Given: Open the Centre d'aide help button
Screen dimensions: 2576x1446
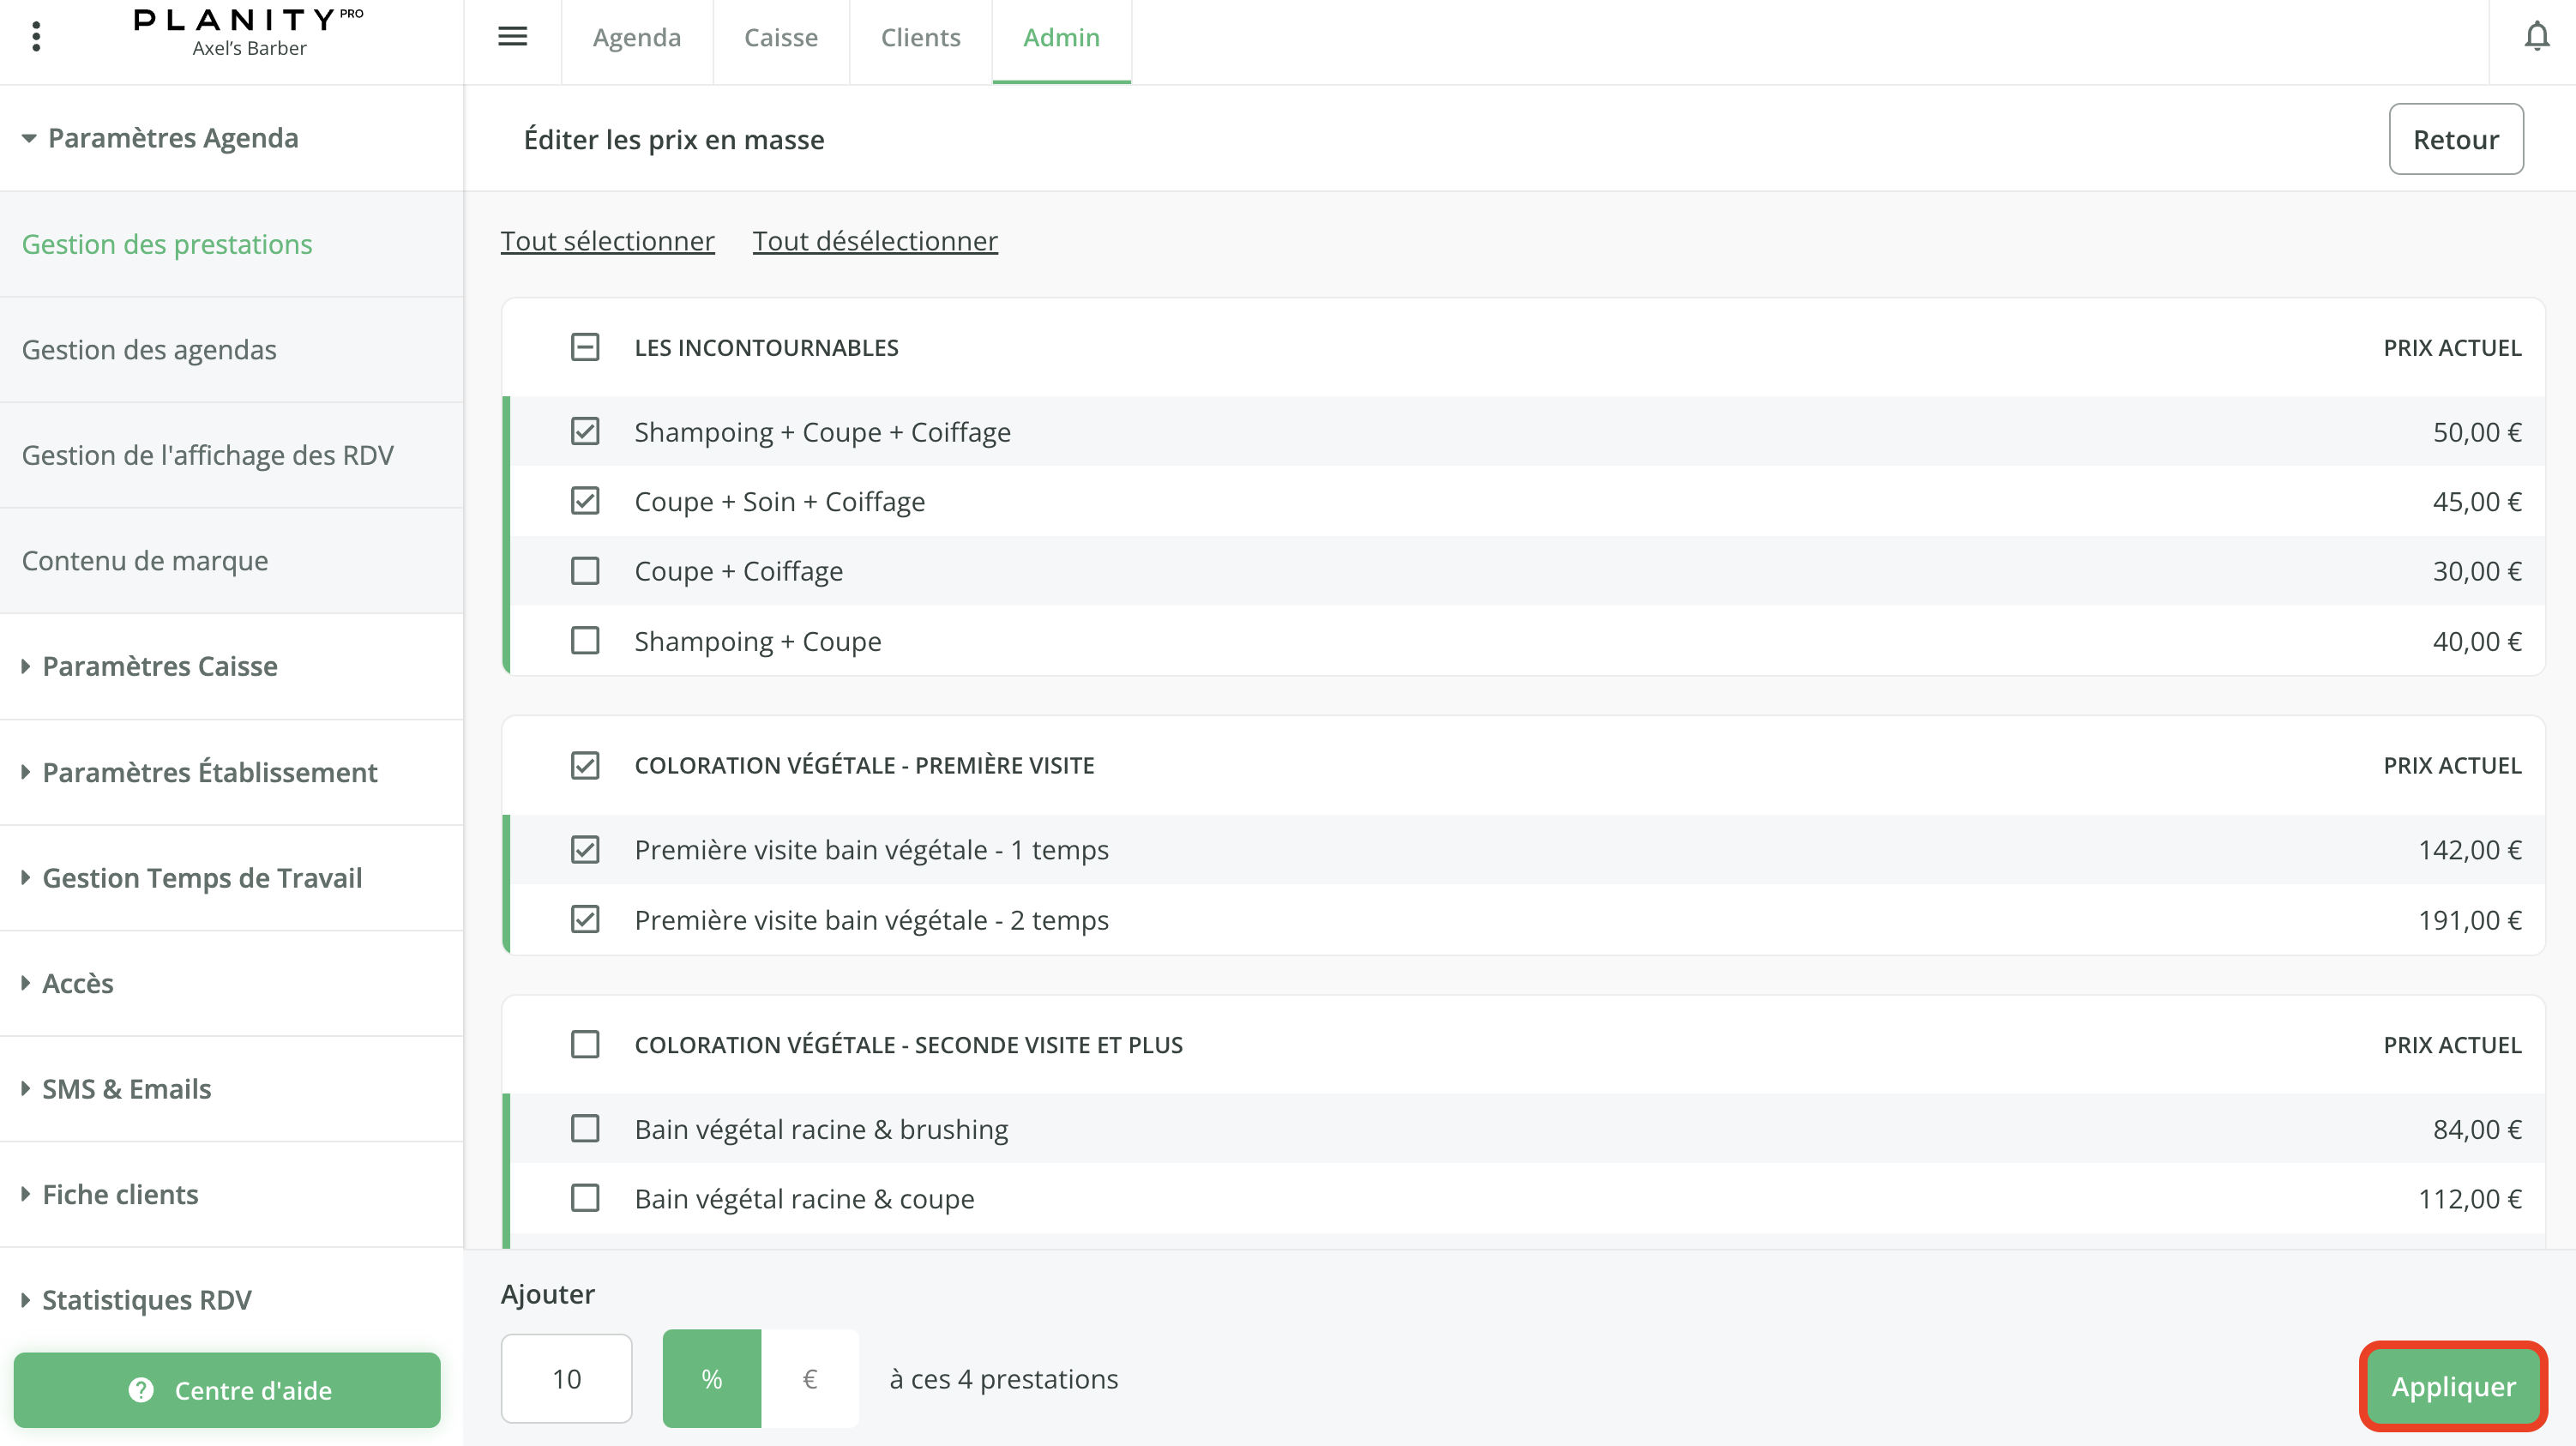Looking at the screenshot, I should tap(227, 1390).
